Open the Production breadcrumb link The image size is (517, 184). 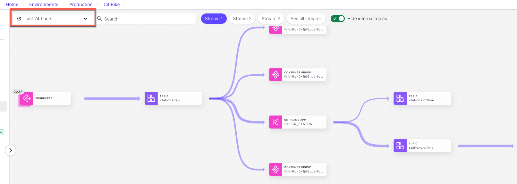[x=81, y=4]
